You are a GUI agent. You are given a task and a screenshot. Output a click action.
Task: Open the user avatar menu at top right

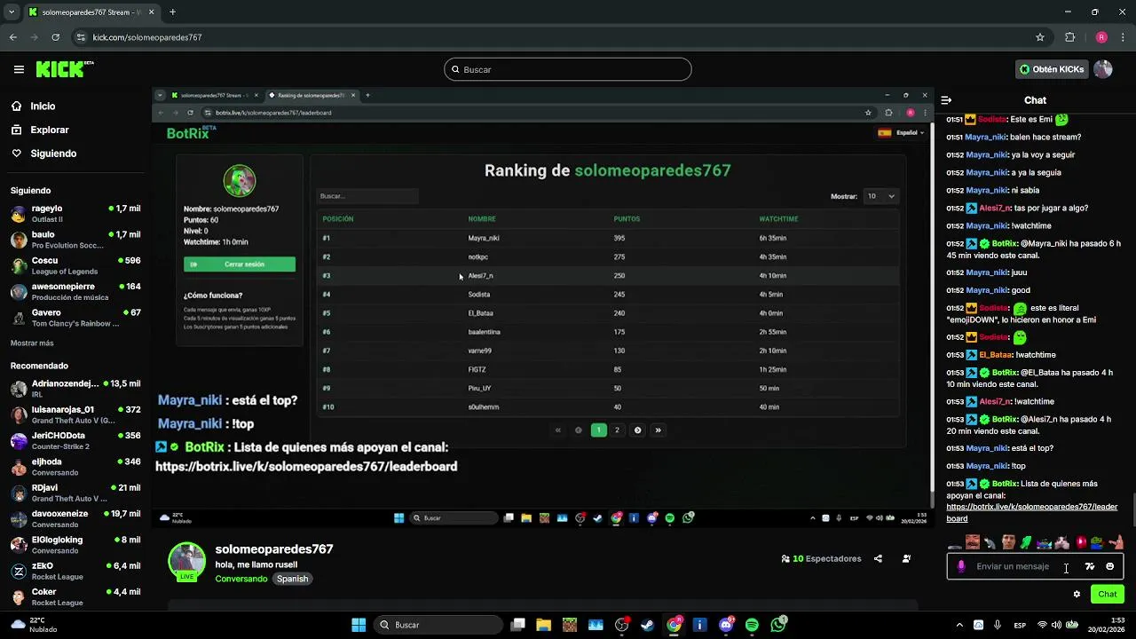[x=1103, y=69]
